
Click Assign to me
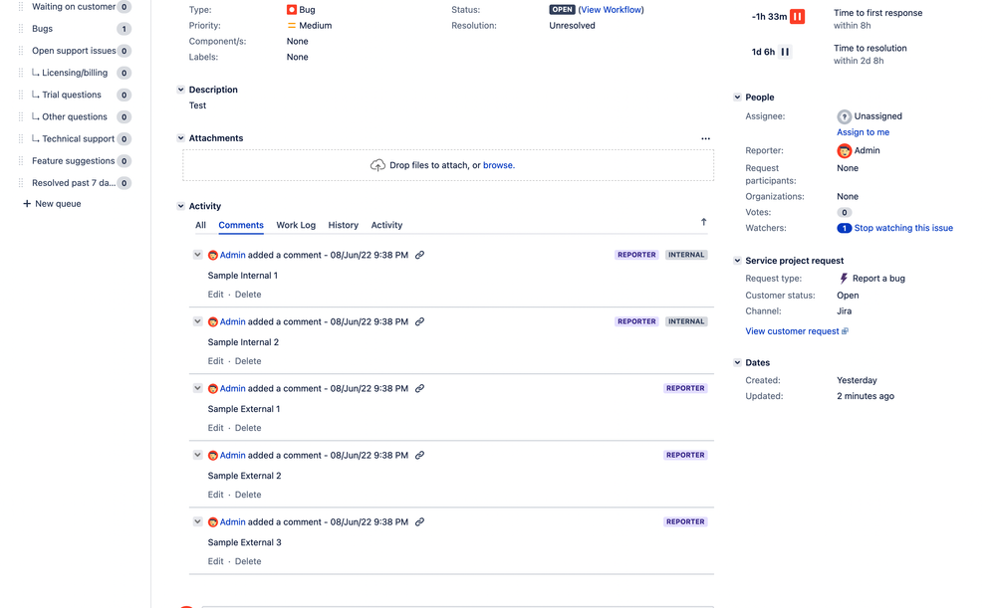[x=863, y=132]
